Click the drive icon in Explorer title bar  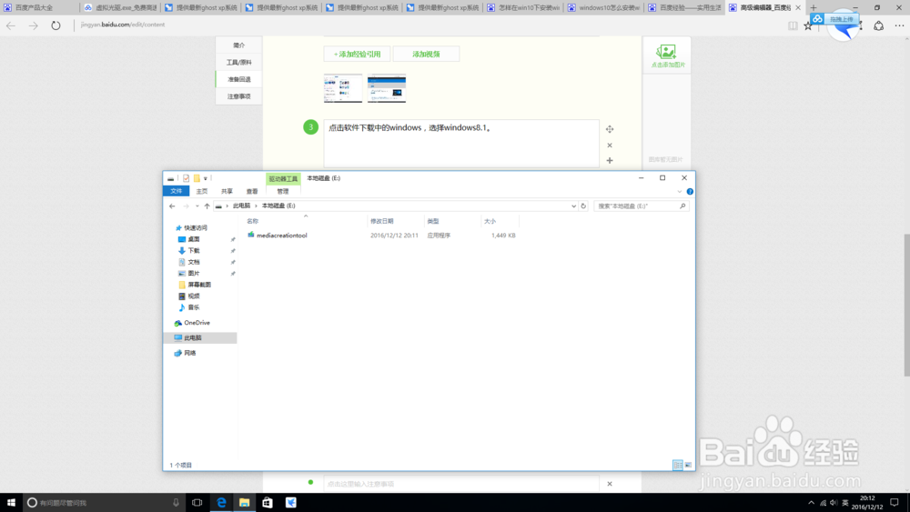[171, 178]
